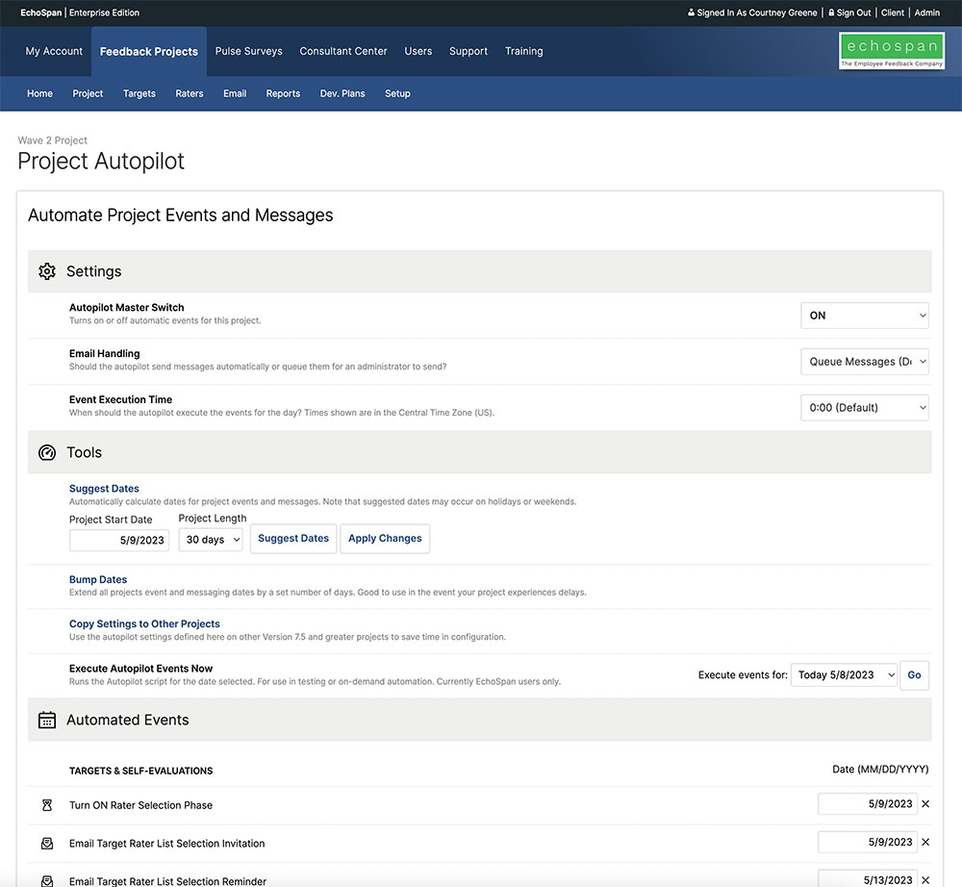Select Email in the sub-navigation
Image resolution: width=962 pixels, height=887 pixels.
(x=235, y=94)
